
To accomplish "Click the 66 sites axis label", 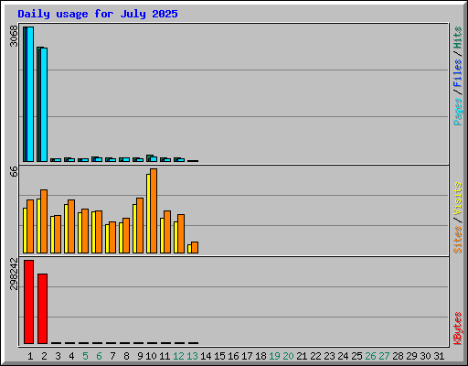I will (x=14, y=171).
